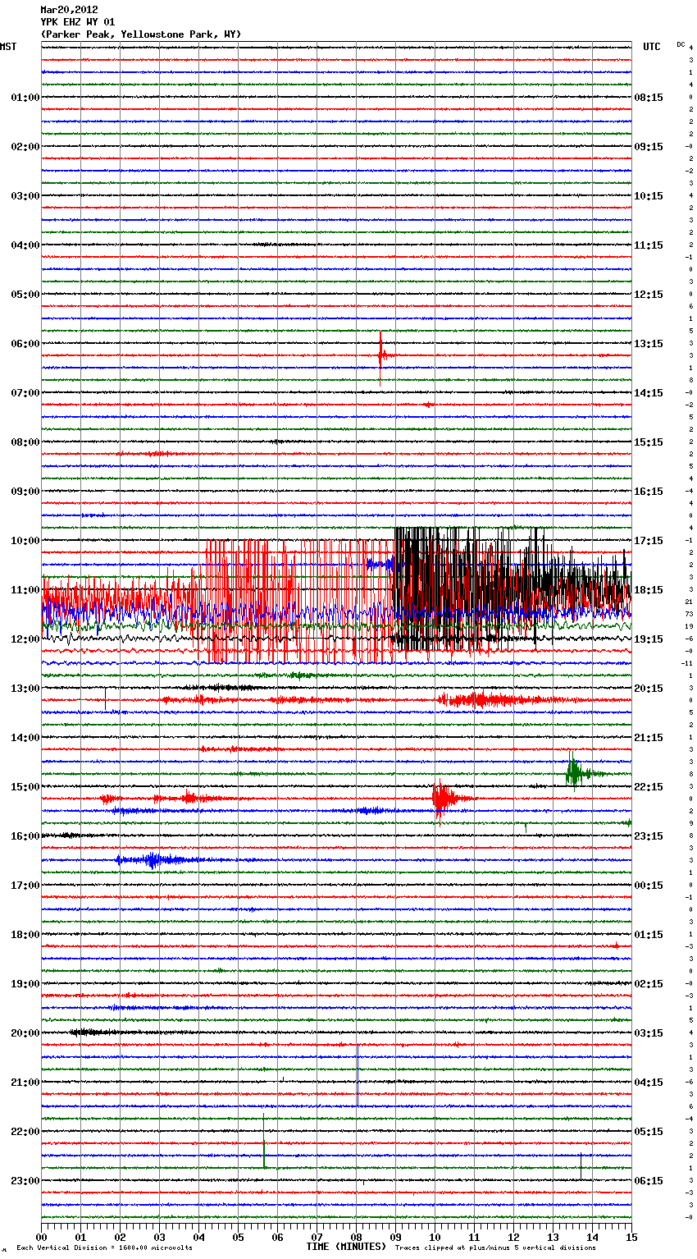
Task: Click the 11:00 MST time label
Action: tap(25, 590)
